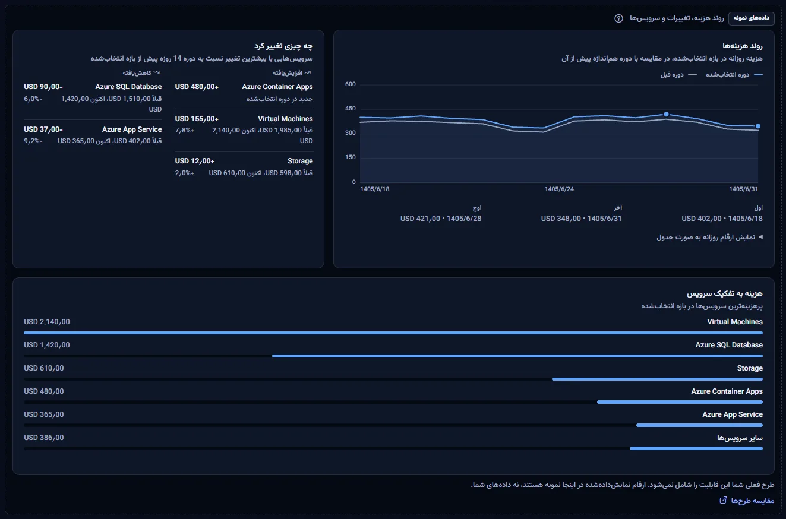Screen dimensions: 786x519
Task: Click the USD 155,00+ increase amount
Action: point(197,119)
